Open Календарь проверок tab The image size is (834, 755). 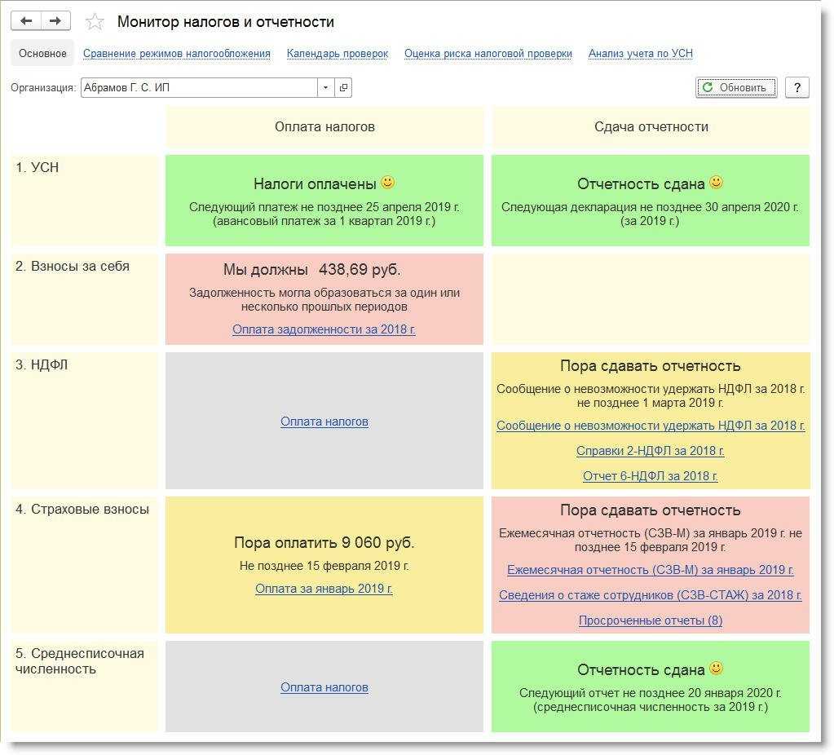pyautogui.click(x=338, y=54)
